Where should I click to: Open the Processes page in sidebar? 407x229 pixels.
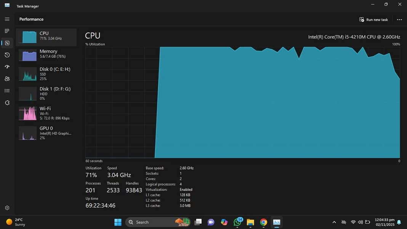[7, 31]
